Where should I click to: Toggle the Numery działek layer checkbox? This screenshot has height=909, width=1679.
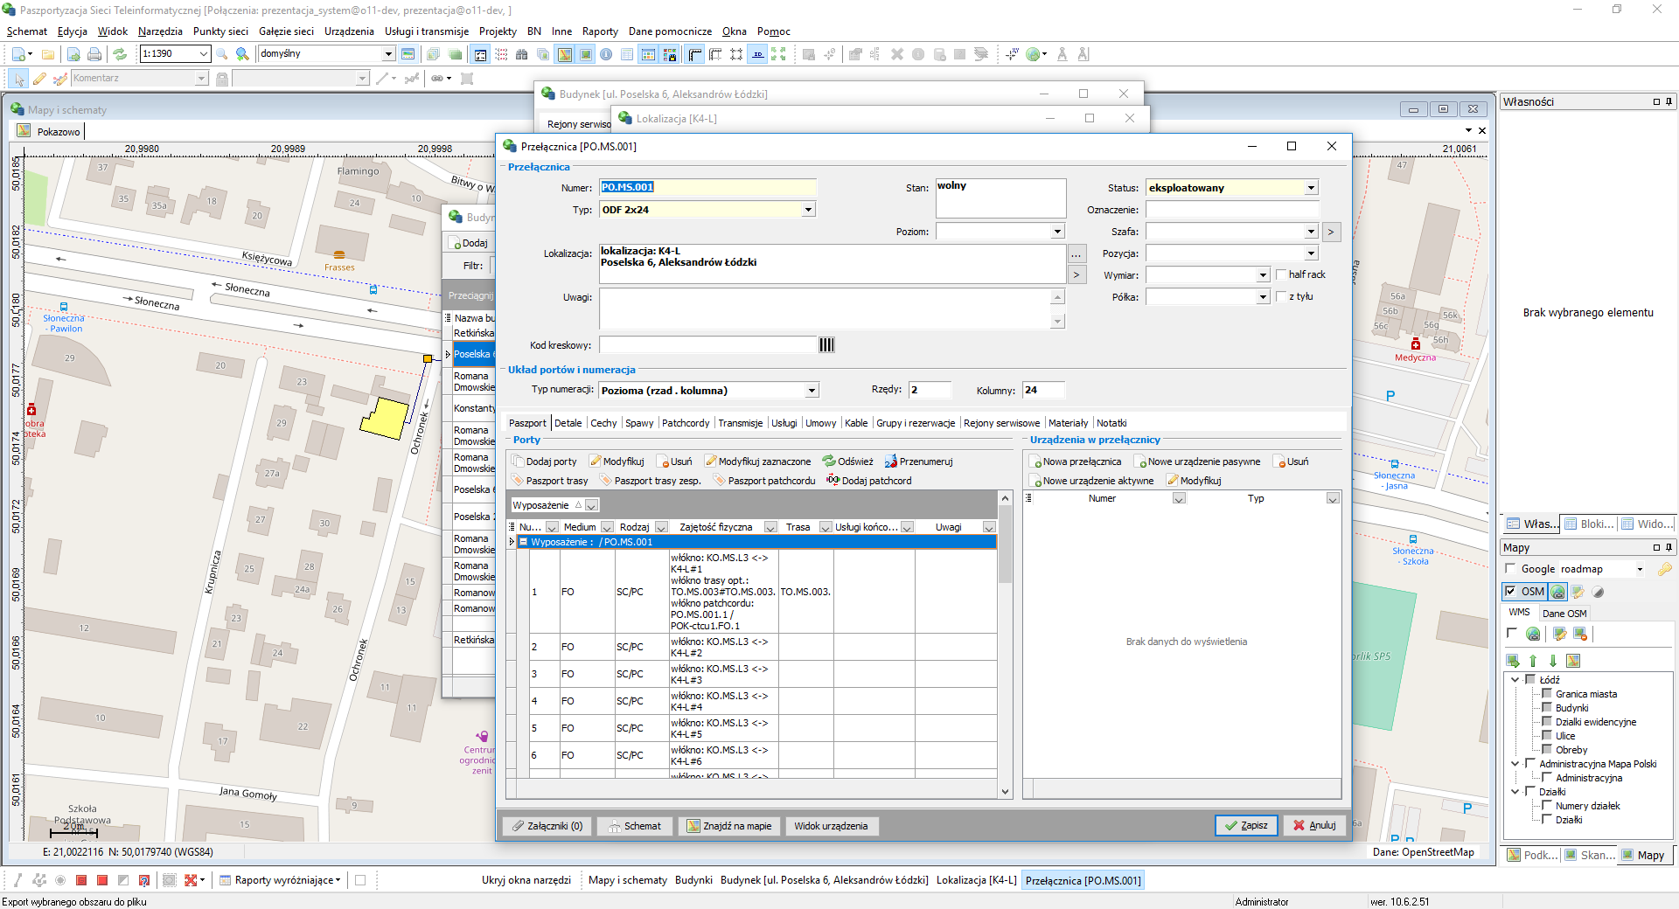point(1546,806)
